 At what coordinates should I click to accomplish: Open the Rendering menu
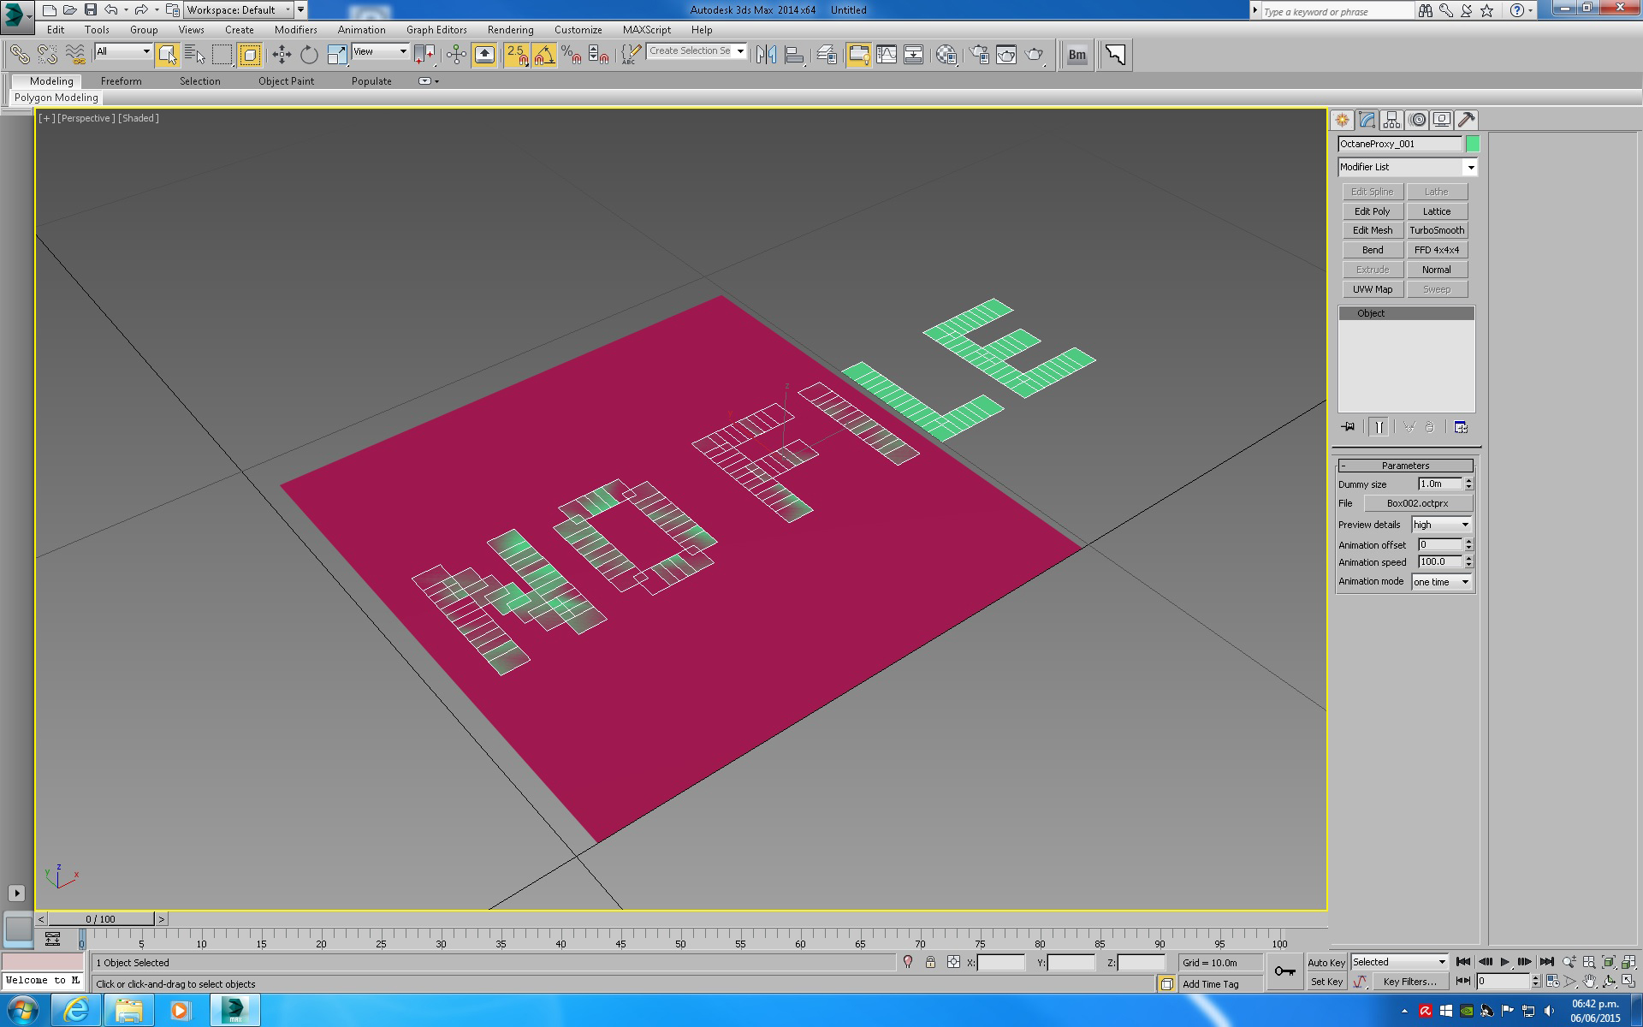tap(510, 29)
